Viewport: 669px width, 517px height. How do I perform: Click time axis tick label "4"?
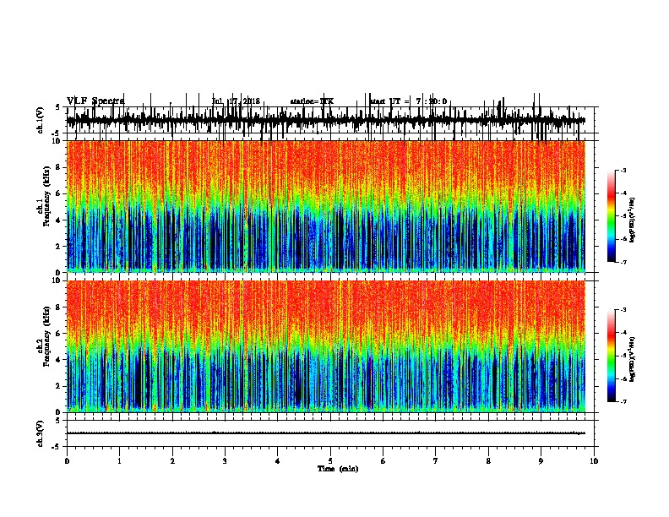[278, 461]
